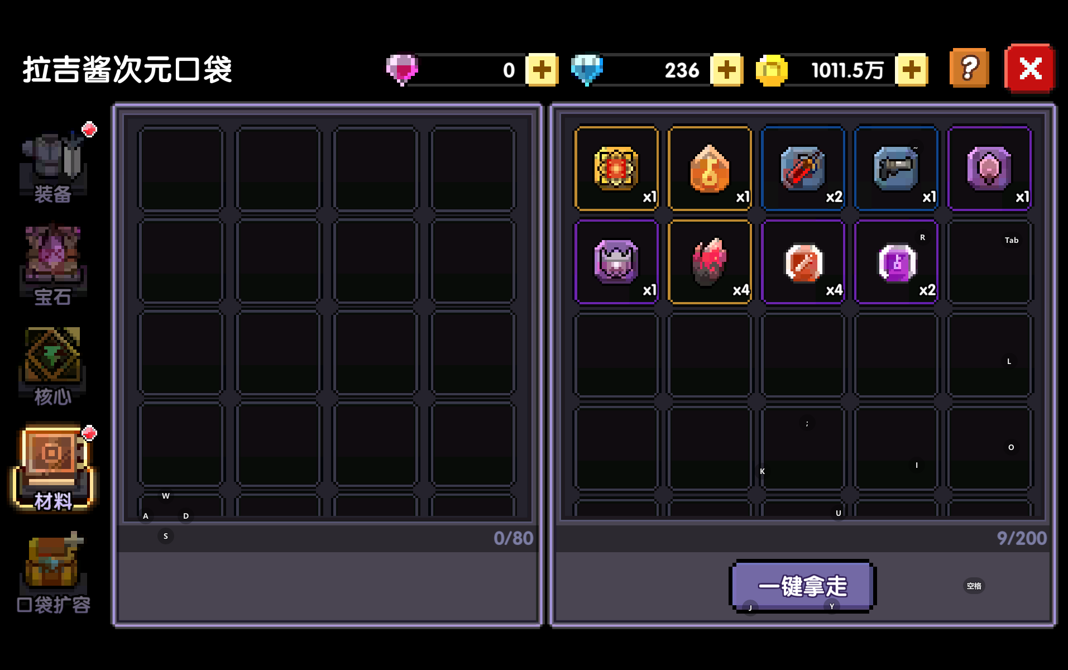Pick the gray pistol blueprint item
Screen dimensions: 1068x670
click(x=896, y=168)
